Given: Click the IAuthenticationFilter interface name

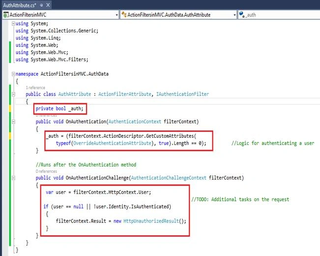Looking at the screenshot, I should (182, 94).
